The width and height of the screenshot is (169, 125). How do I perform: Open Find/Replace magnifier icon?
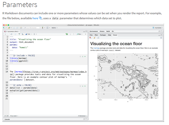[x=22, y=34]
